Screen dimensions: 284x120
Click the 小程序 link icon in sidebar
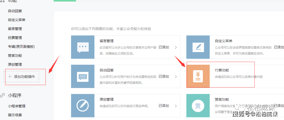[x=2, y=95]
